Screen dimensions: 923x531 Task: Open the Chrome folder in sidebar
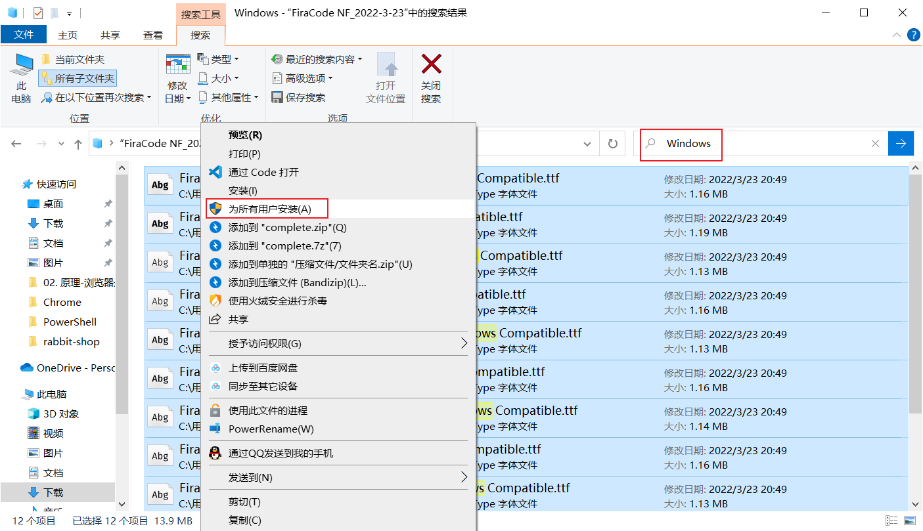coord(62,302)
